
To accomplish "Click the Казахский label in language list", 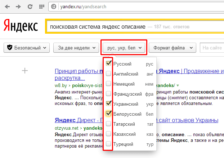I will pyautogui.click(x=125, y=134).
